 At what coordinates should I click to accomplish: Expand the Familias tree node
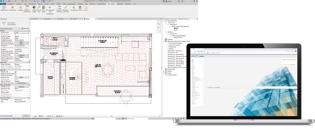(164, 71)
